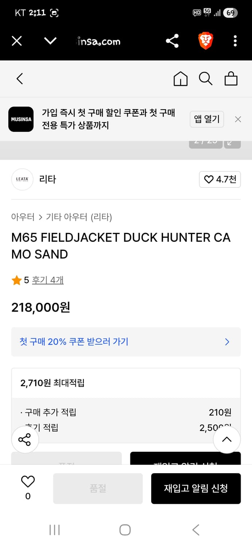Open the reviews link 후기 4개
Screen dimensions: 252x546
click(x=48, y=280)
